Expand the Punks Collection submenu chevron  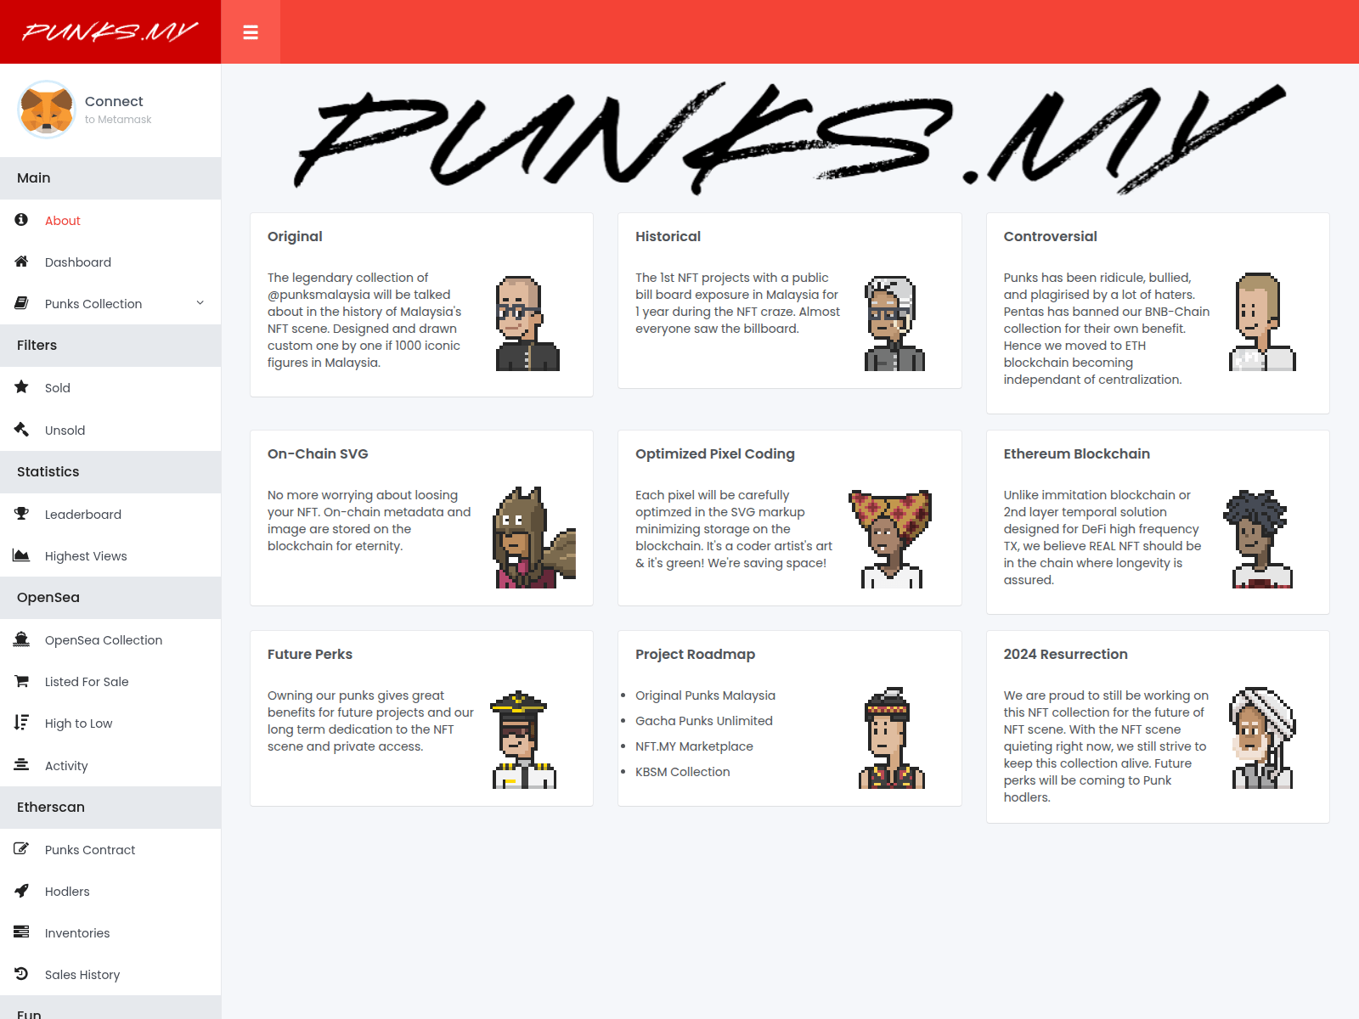point(200,303)
